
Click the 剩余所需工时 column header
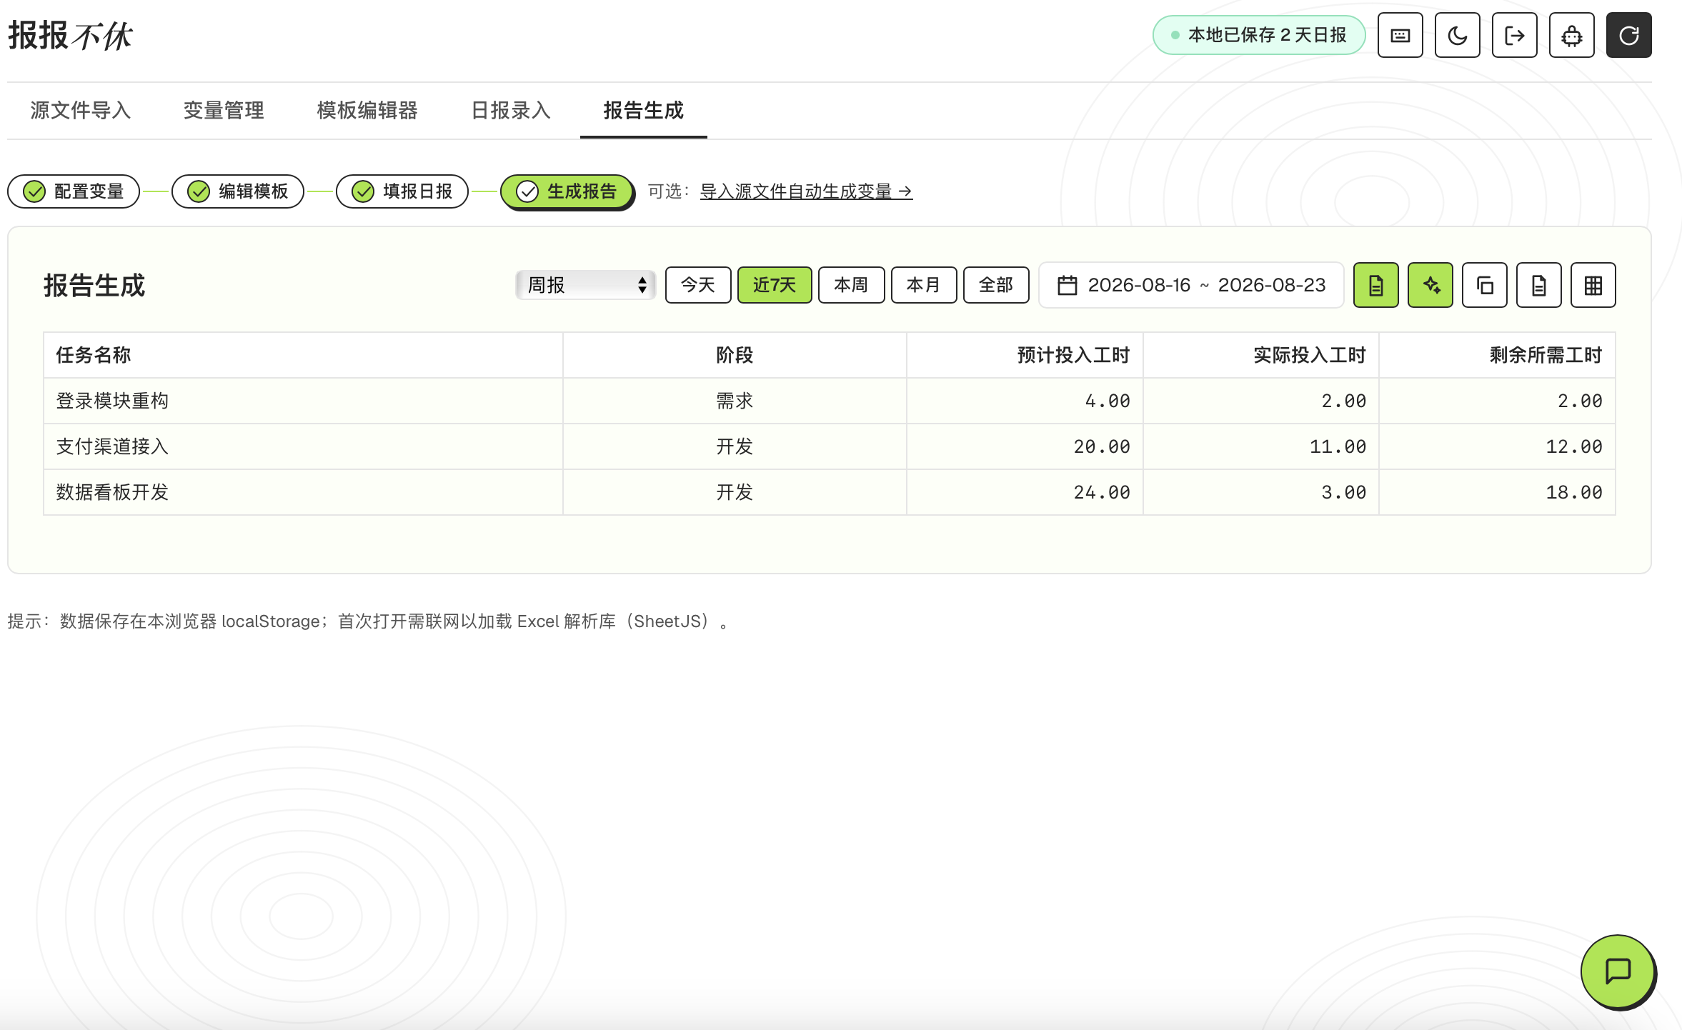click(x=1497, y=355)
